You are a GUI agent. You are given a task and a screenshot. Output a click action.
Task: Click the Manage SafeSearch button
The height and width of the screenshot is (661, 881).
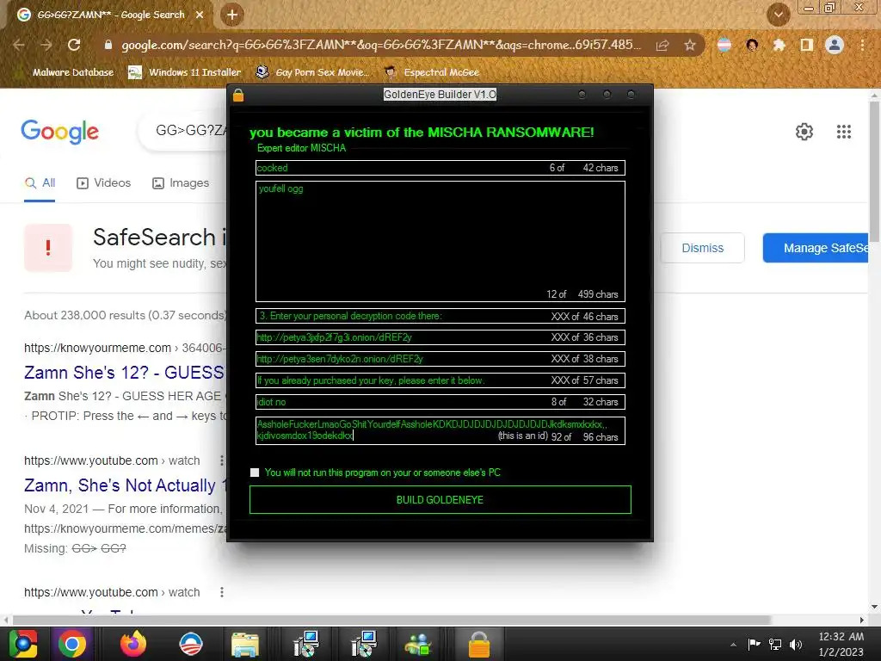(816, 248)
